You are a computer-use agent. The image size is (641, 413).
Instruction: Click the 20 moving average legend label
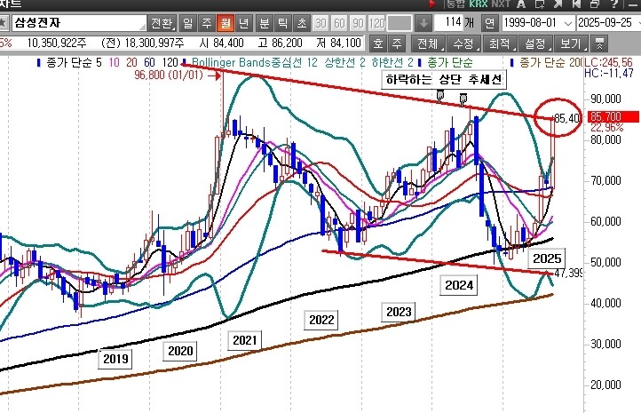click(131, 62)
